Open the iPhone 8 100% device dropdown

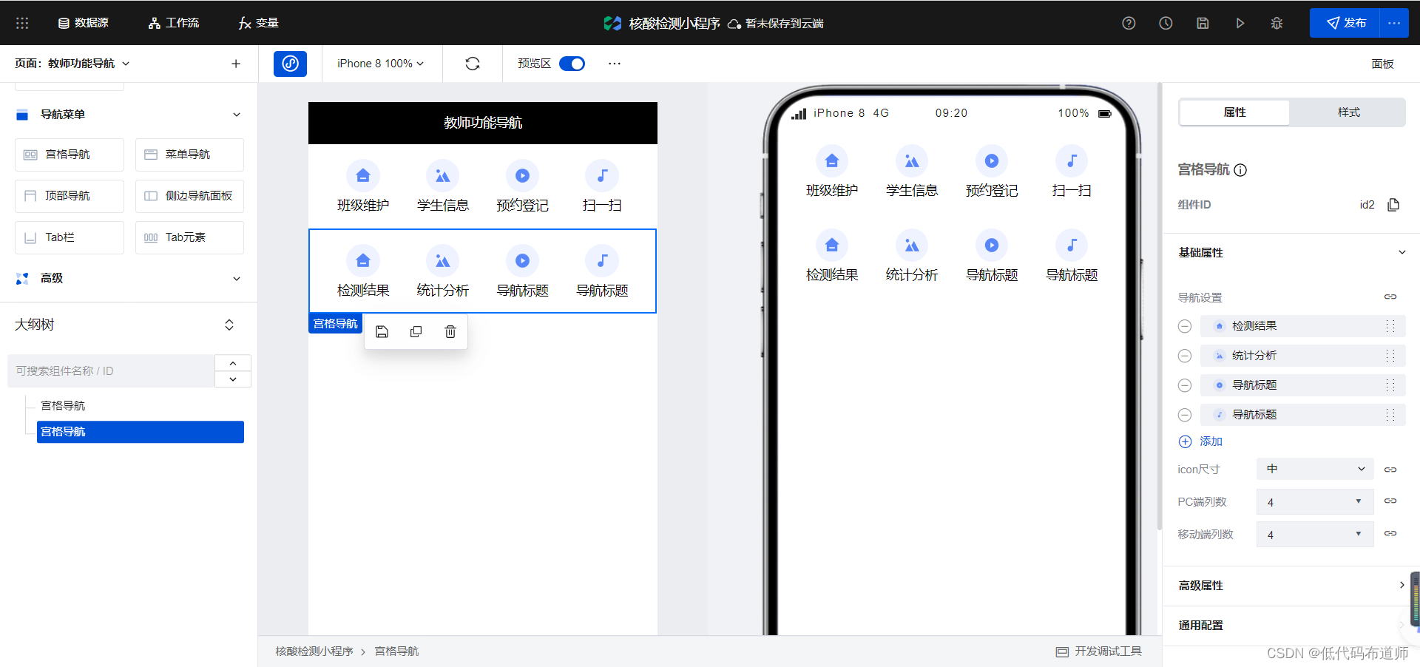[381, 64]
